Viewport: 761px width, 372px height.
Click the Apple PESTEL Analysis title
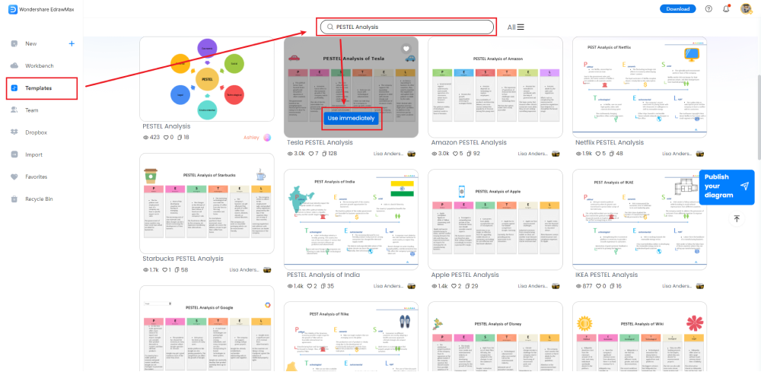[x=465, y=275]
